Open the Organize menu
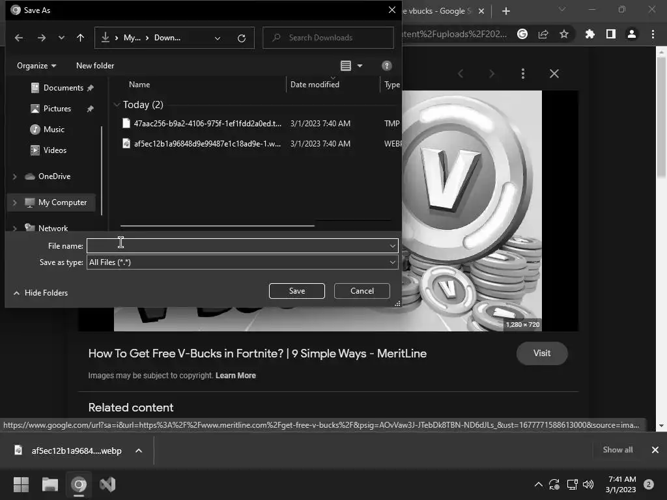The height and width of the screenshot is (500, 667). [36, 66]
